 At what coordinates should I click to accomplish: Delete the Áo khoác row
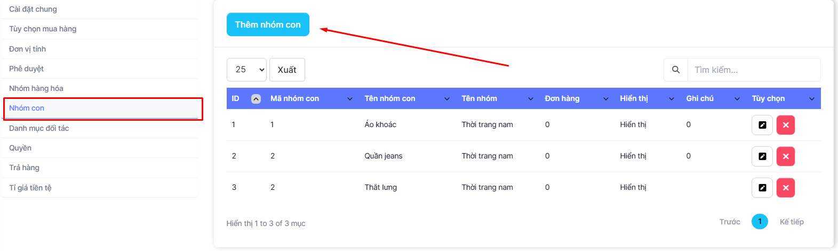click(x=785, y=125)
